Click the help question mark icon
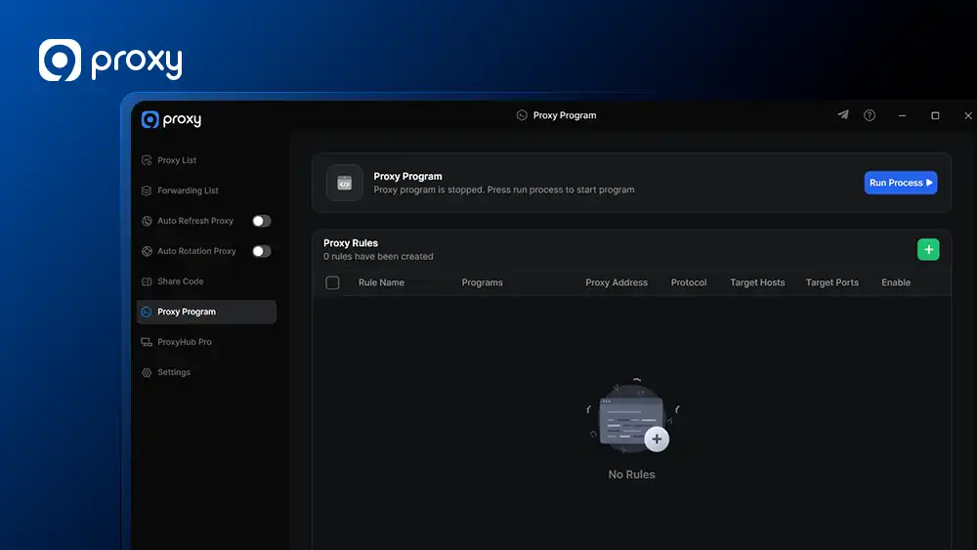This screenshot has height=550, width=977. (870, 115)
